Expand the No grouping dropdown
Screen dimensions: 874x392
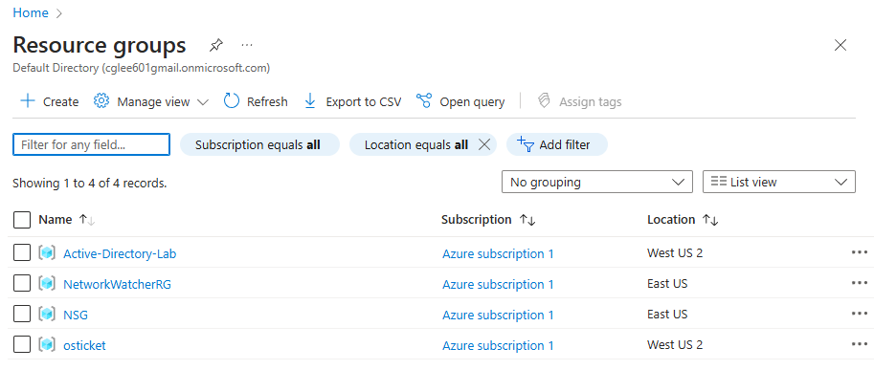[x=596, y=182]
